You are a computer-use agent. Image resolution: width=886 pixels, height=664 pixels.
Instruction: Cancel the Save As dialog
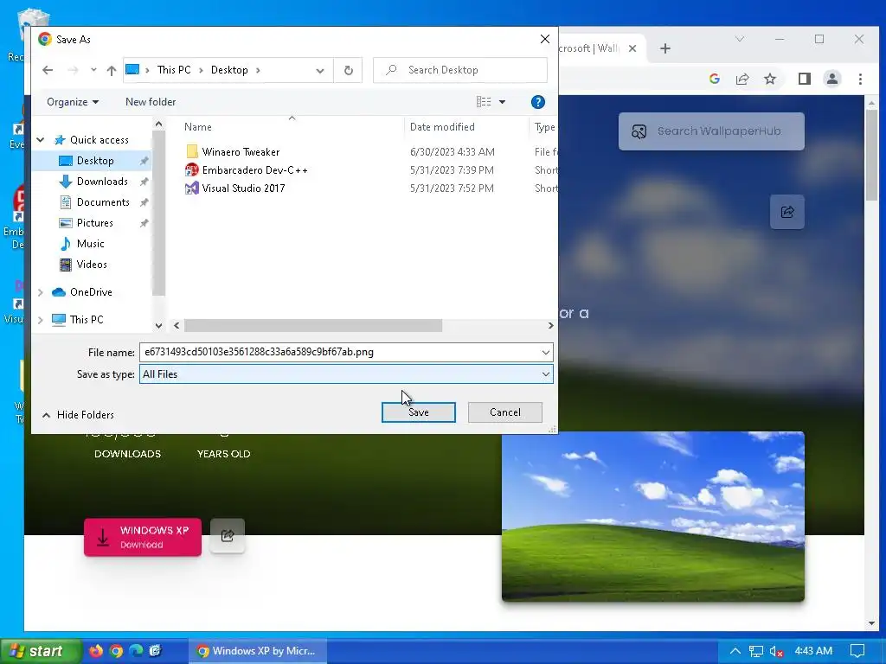[504, 412]
